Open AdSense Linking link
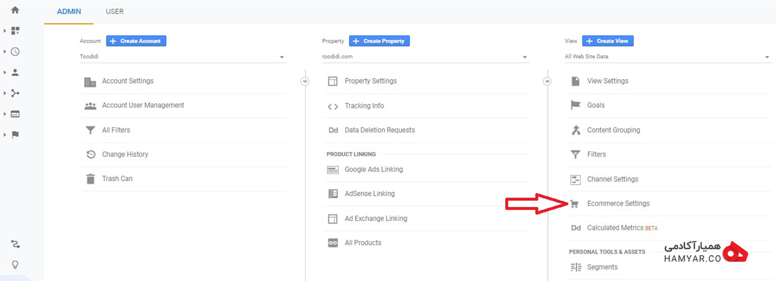The height and width of the screenshot is (281, 776). [x=369, y=194]
